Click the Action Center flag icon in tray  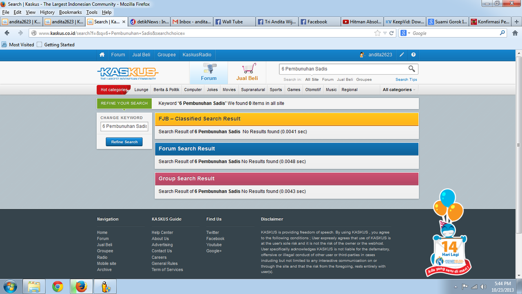[465, 287]
